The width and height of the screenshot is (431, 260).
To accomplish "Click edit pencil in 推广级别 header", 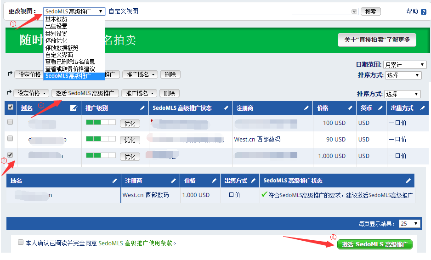I will [142, 108].
